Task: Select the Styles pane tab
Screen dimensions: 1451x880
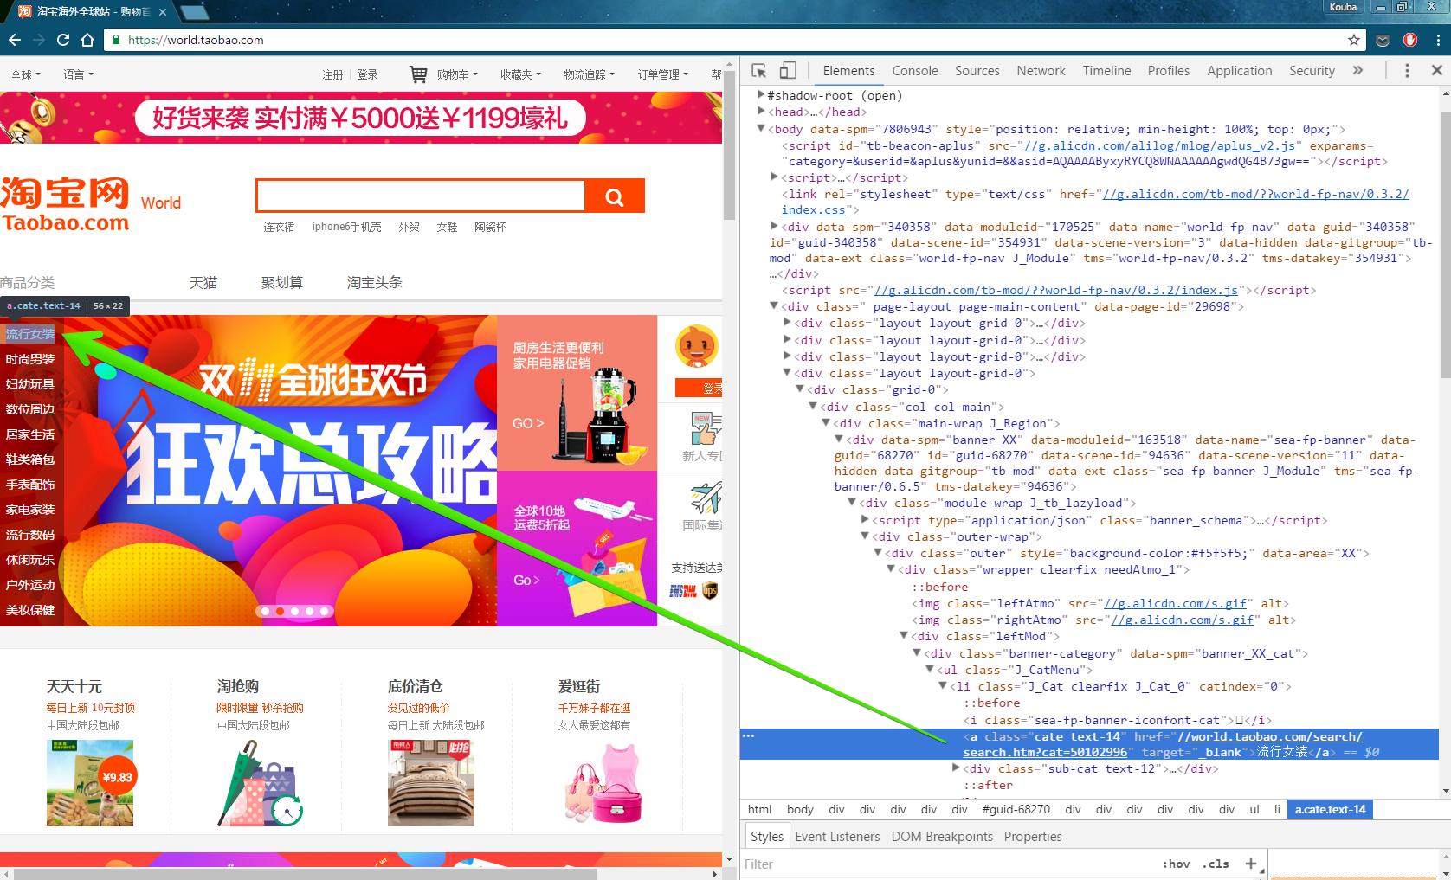Action: pyautogui.click(x=767, y=837)
